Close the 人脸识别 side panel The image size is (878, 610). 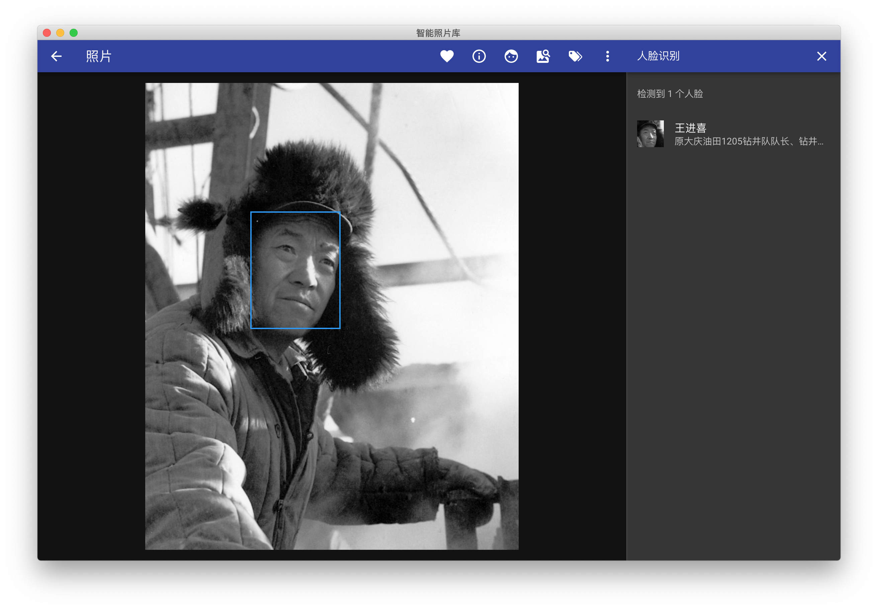pos(821,56)
